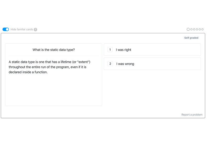Click the number 1 key badge
The image size is (209, 144).
tap(110, 50)
